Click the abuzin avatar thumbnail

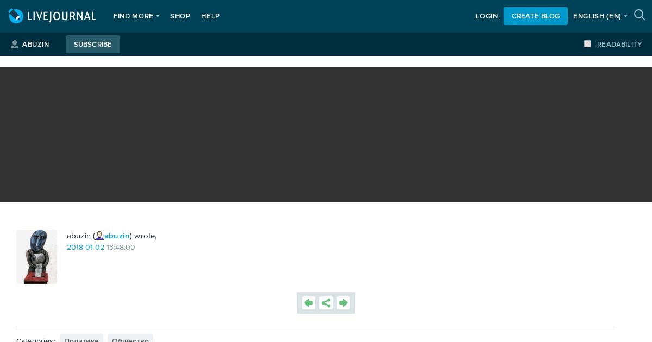pyautogui.click(x=36, y=257)
